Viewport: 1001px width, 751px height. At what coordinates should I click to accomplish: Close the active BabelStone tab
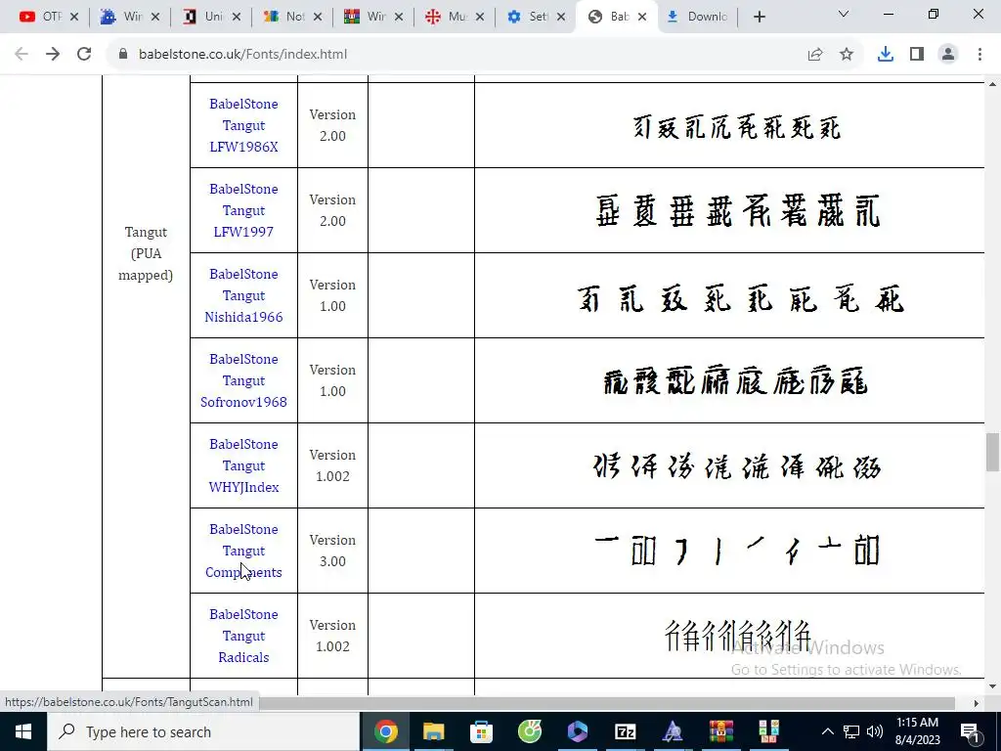pos(643,18)
